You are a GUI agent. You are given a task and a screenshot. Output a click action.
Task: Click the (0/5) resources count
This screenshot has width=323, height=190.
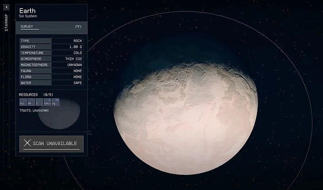tap(48, 95)
